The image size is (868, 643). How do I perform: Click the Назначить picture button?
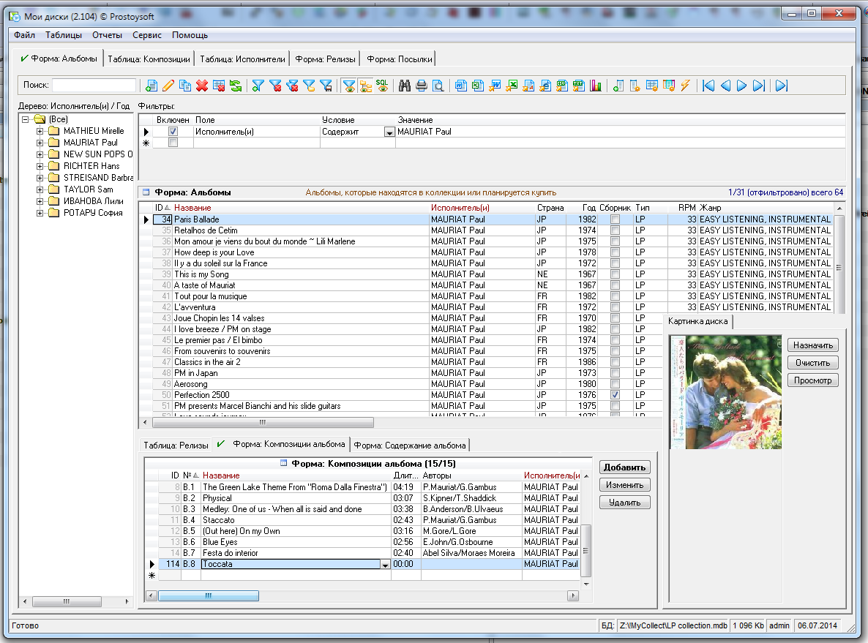tap(812, 345)
